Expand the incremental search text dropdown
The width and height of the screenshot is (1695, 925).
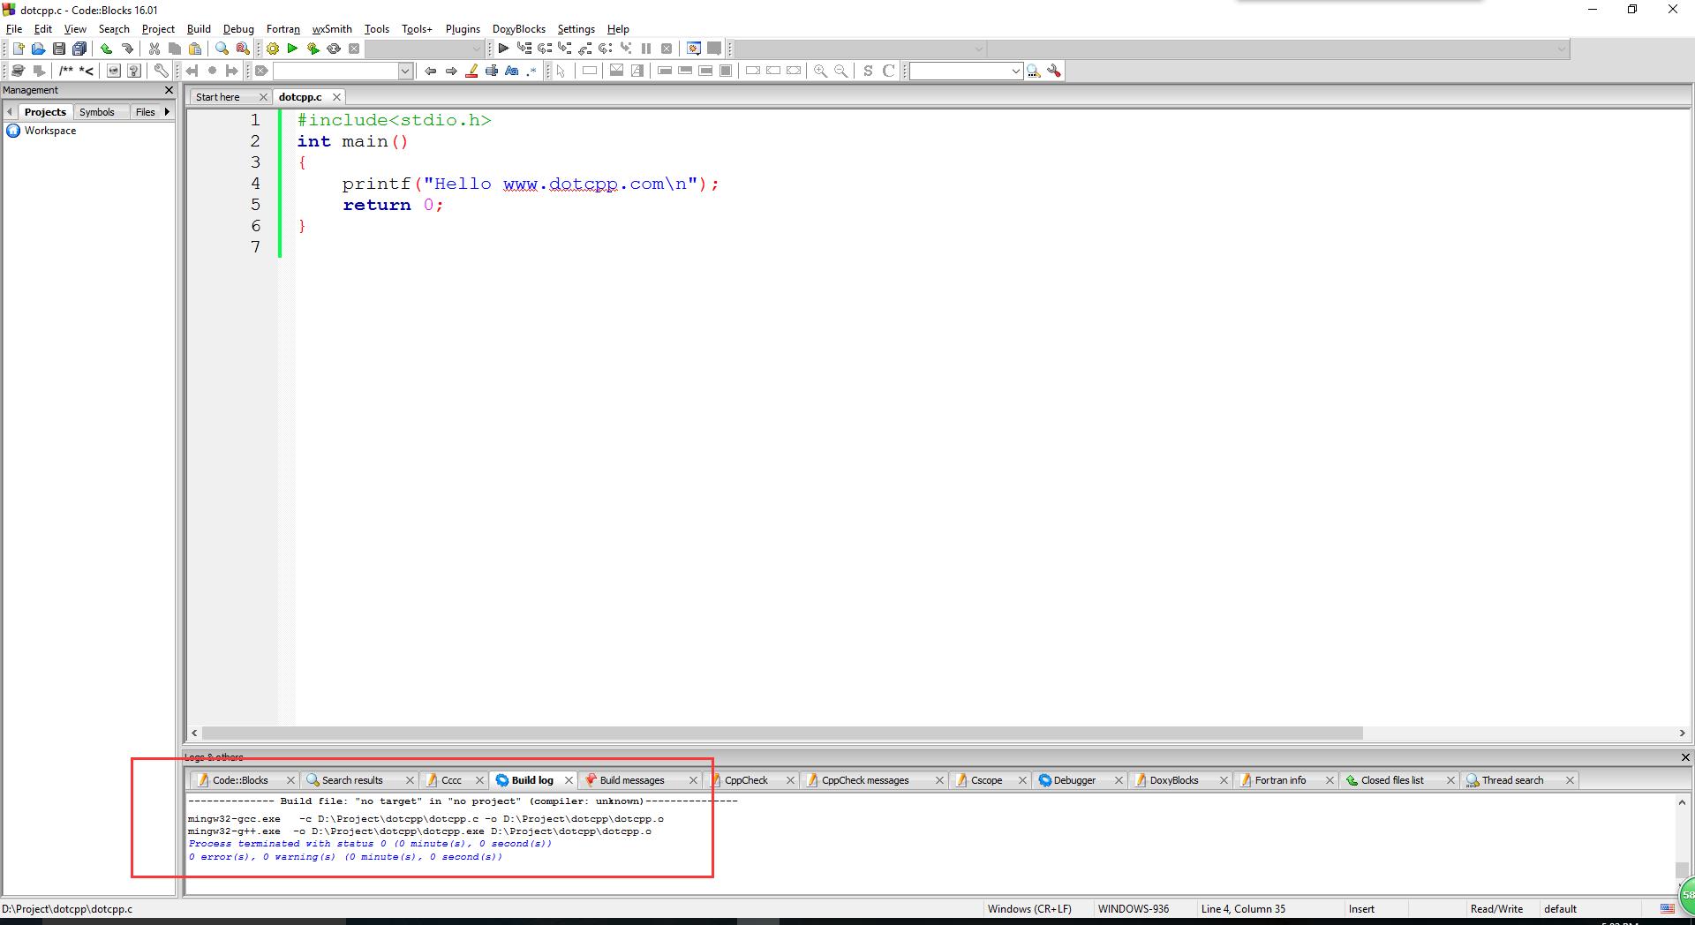point(405,71)
